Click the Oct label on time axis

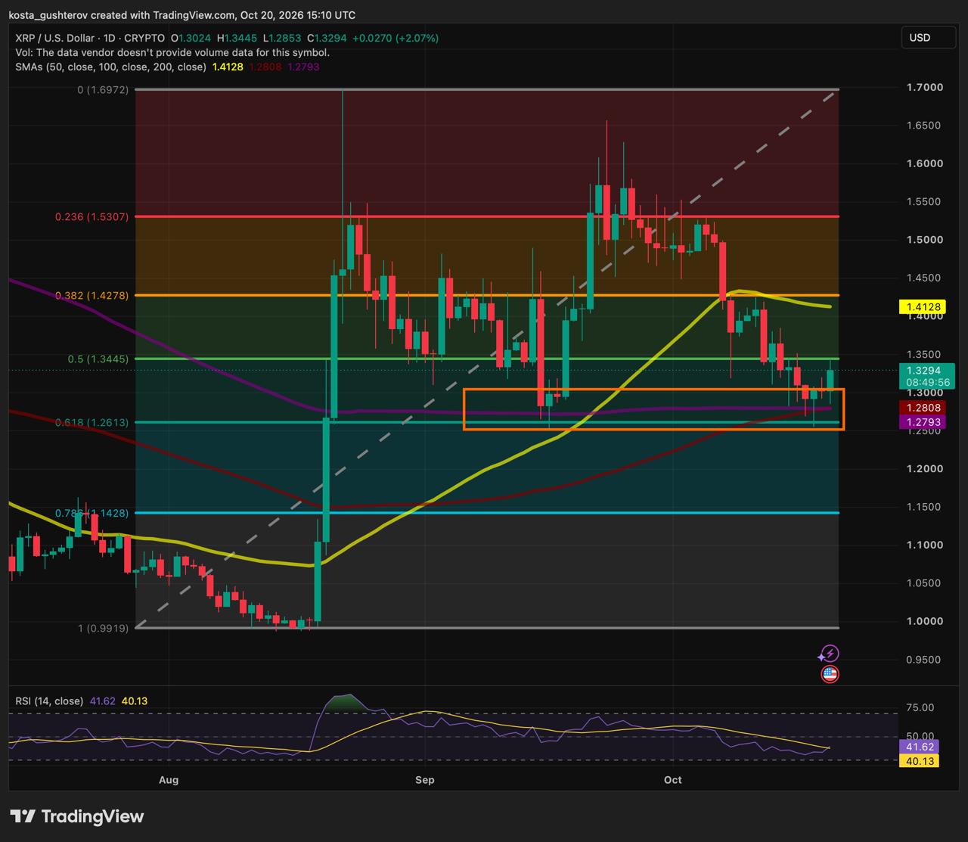672,780
